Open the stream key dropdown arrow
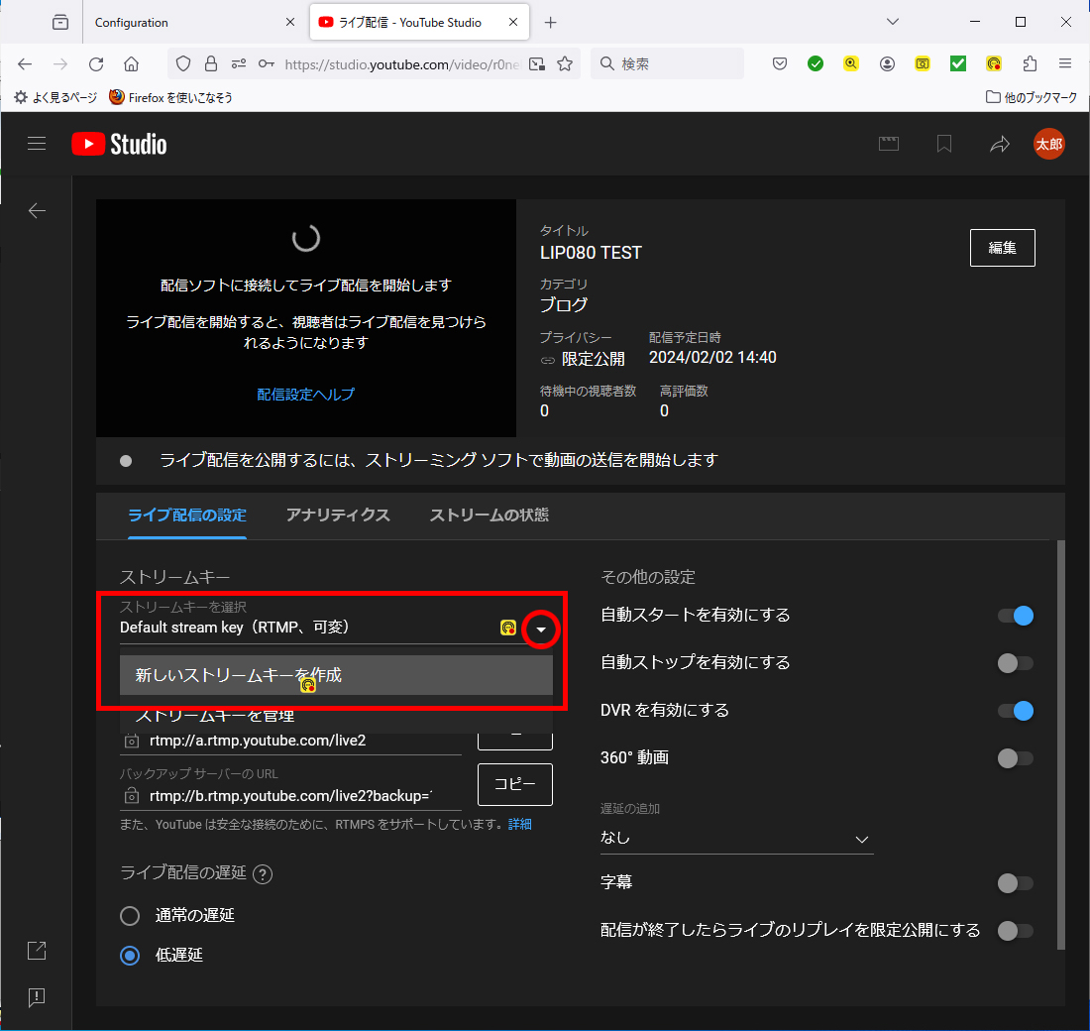 (x=541, y=630)
